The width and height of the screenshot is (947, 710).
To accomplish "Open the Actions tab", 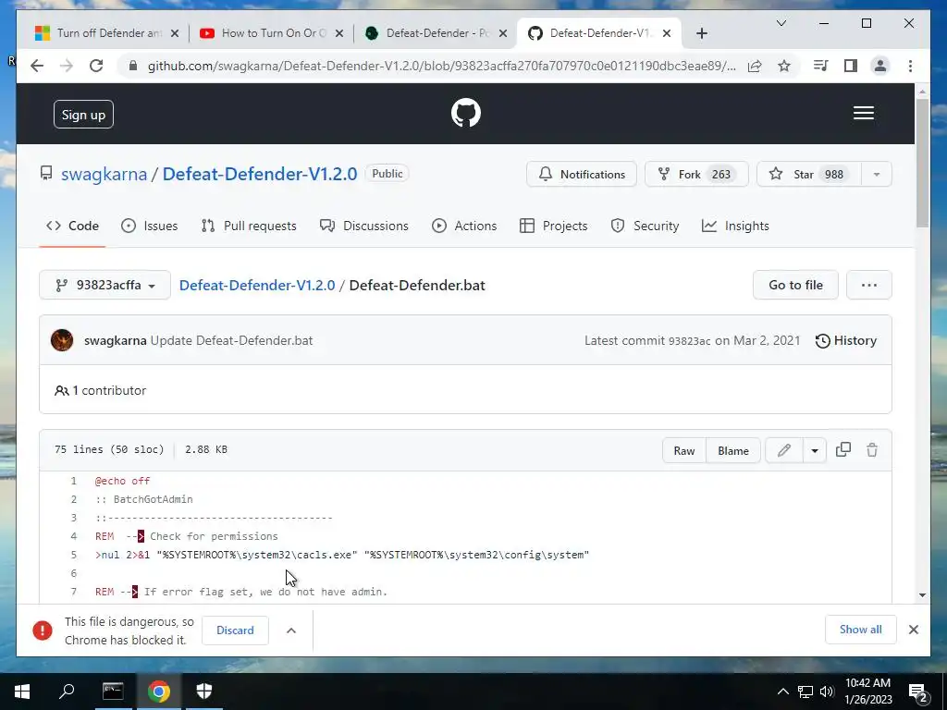I will [x=464, y=226].
